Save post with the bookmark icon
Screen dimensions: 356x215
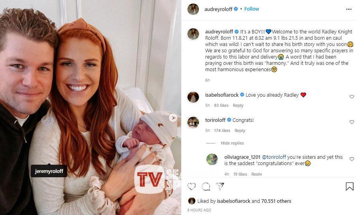pos(349,187)
